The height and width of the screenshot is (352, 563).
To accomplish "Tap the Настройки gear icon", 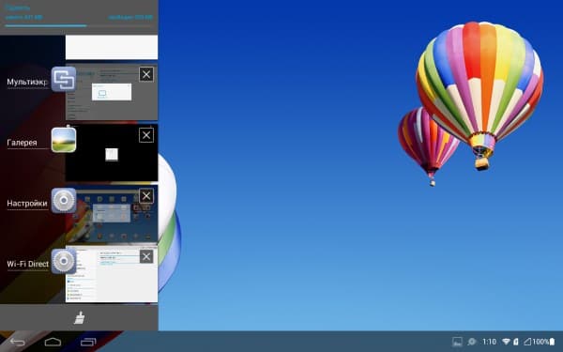I will pos(64,201).
